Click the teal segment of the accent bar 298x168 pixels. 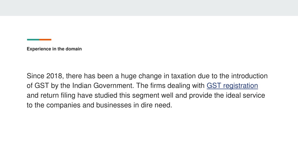tap(33, 40)
